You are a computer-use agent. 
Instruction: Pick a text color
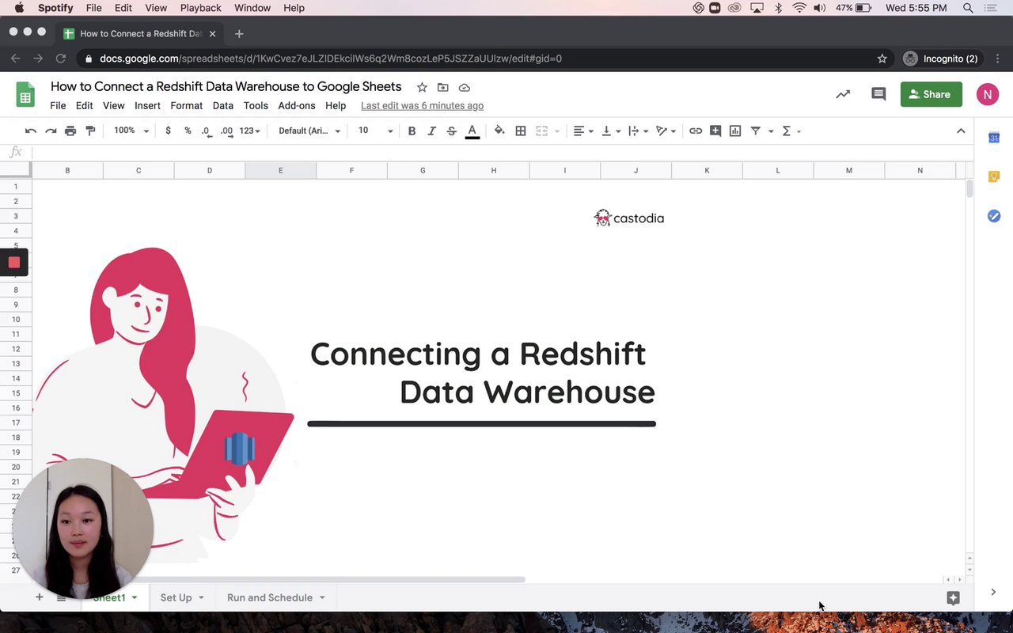pyautogui.click(x=472, y=131)
